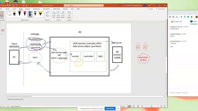This screenshot has height=111, width=198.
Task: Switch to Normal view
Action: [x=129, y=106]
